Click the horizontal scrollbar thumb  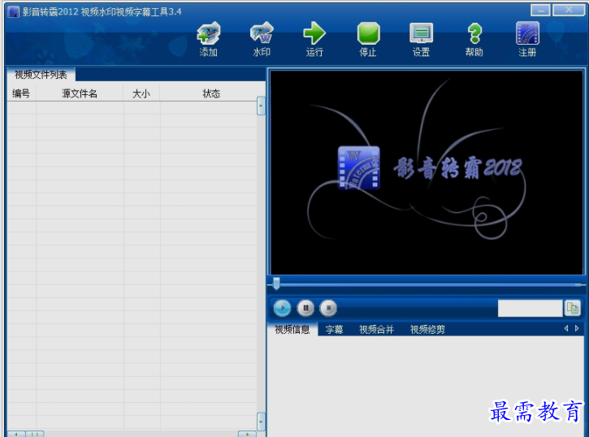tap(35, 434)
